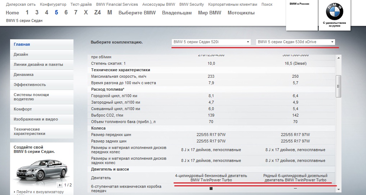Open the Мотоциклы navigation item

[x=241, y=13]
